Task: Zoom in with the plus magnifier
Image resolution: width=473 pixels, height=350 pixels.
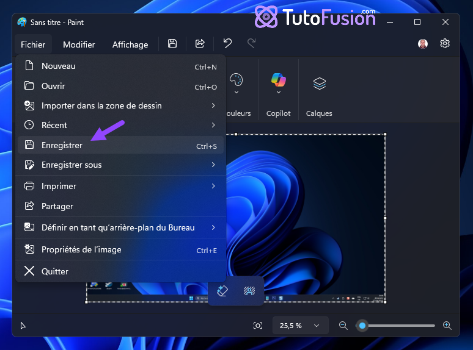Action: [x=447, y=326]
